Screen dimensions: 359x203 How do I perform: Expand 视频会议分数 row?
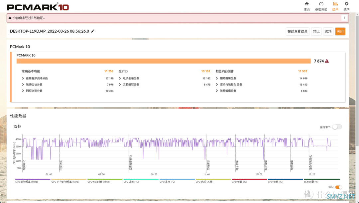(23, 85)
